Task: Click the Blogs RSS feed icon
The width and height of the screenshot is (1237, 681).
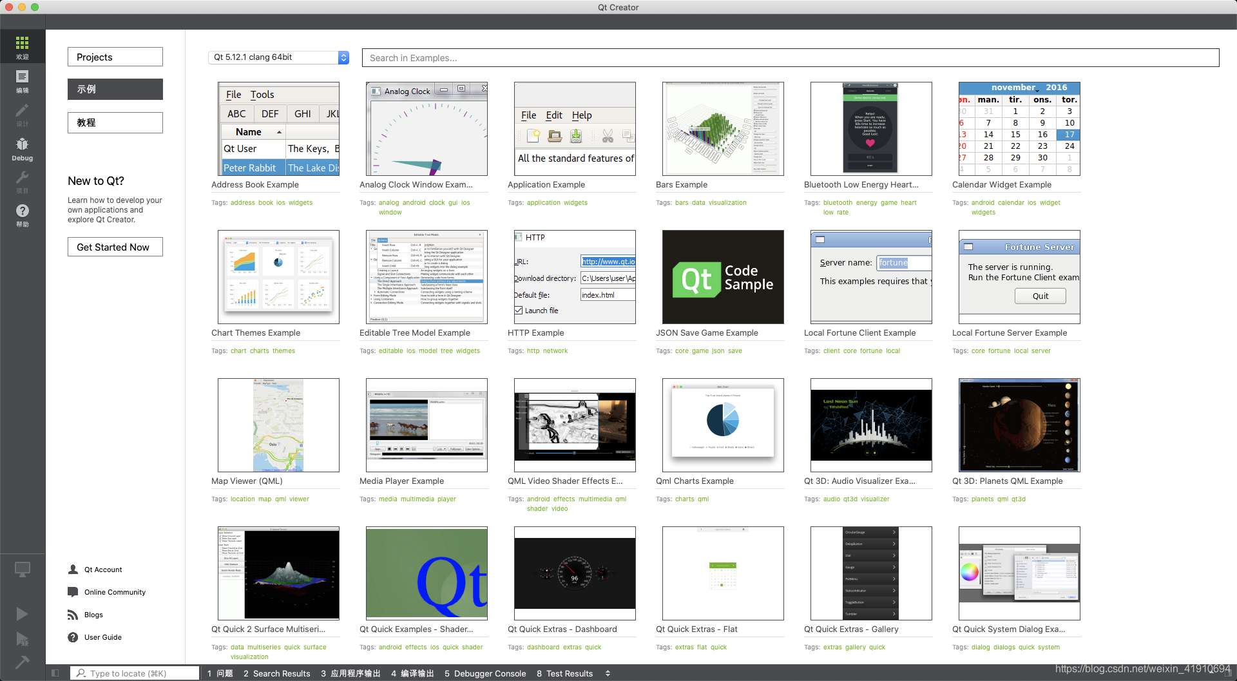Action: [73, 615]
